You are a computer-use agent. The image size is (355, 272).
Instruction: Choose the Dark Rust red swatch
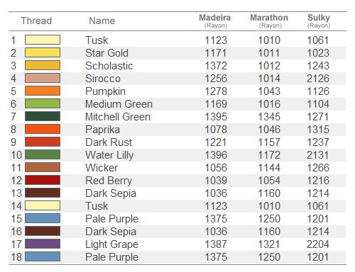point(43,142)
